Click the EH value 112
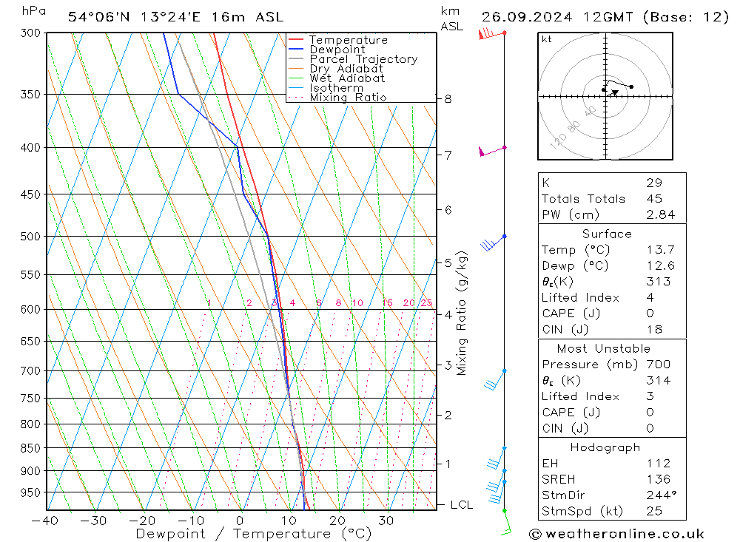740x542 pixels. click(659, 464)
